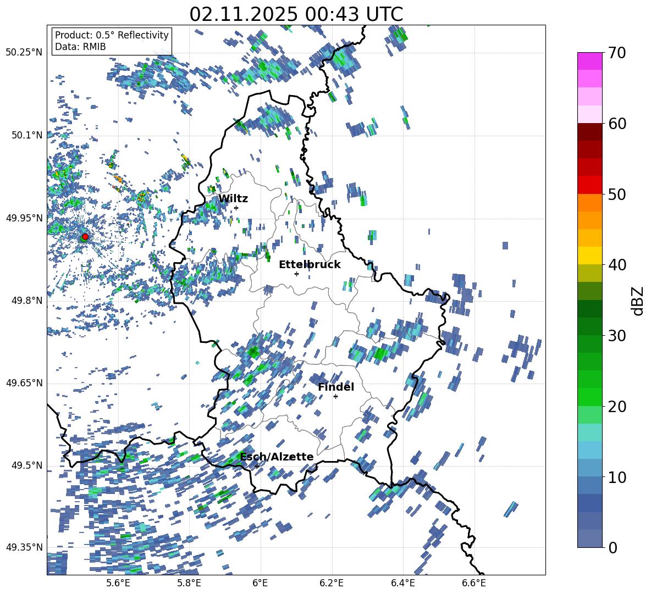Click the colorbar tick label 10
The image size is (651, 594).
point(617,477)
